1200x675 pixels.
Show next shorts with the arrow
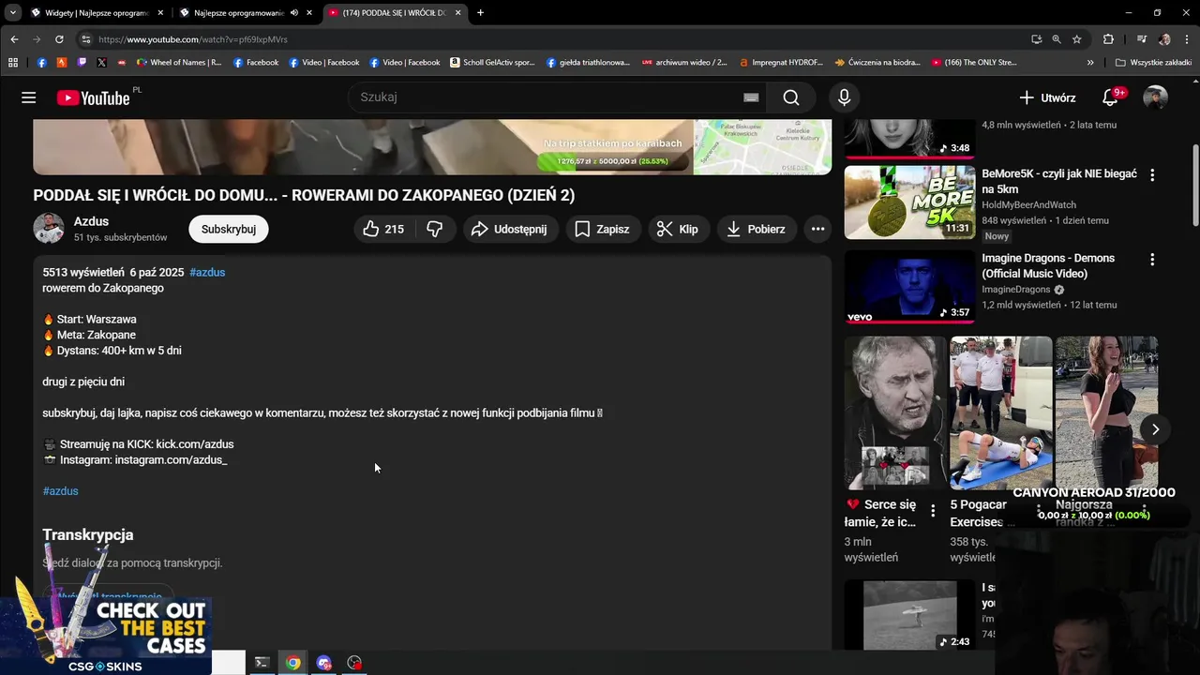point(1155,429)
